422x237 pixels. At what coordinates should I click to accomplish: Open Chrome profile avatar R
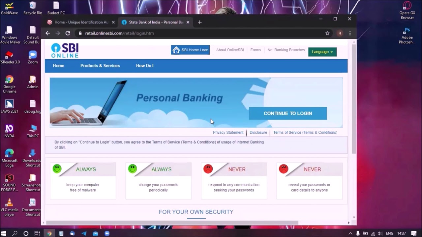[x=340, y=33]
